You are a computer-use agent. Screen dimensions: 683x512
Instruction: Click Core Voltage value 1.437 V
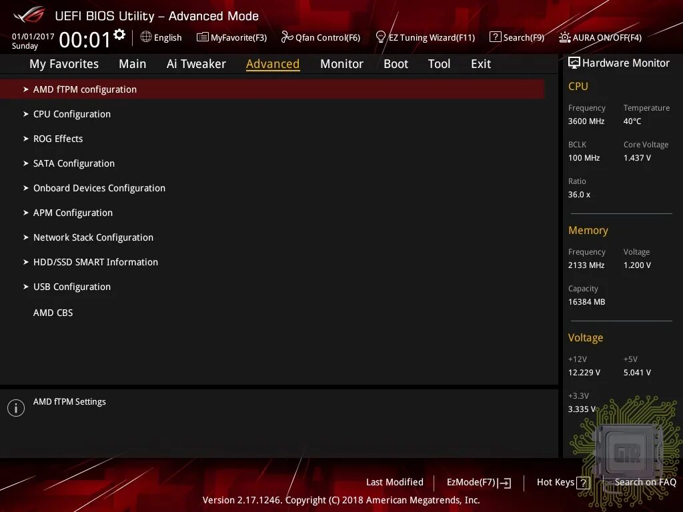pyautogui.click(x=637, y=157)
